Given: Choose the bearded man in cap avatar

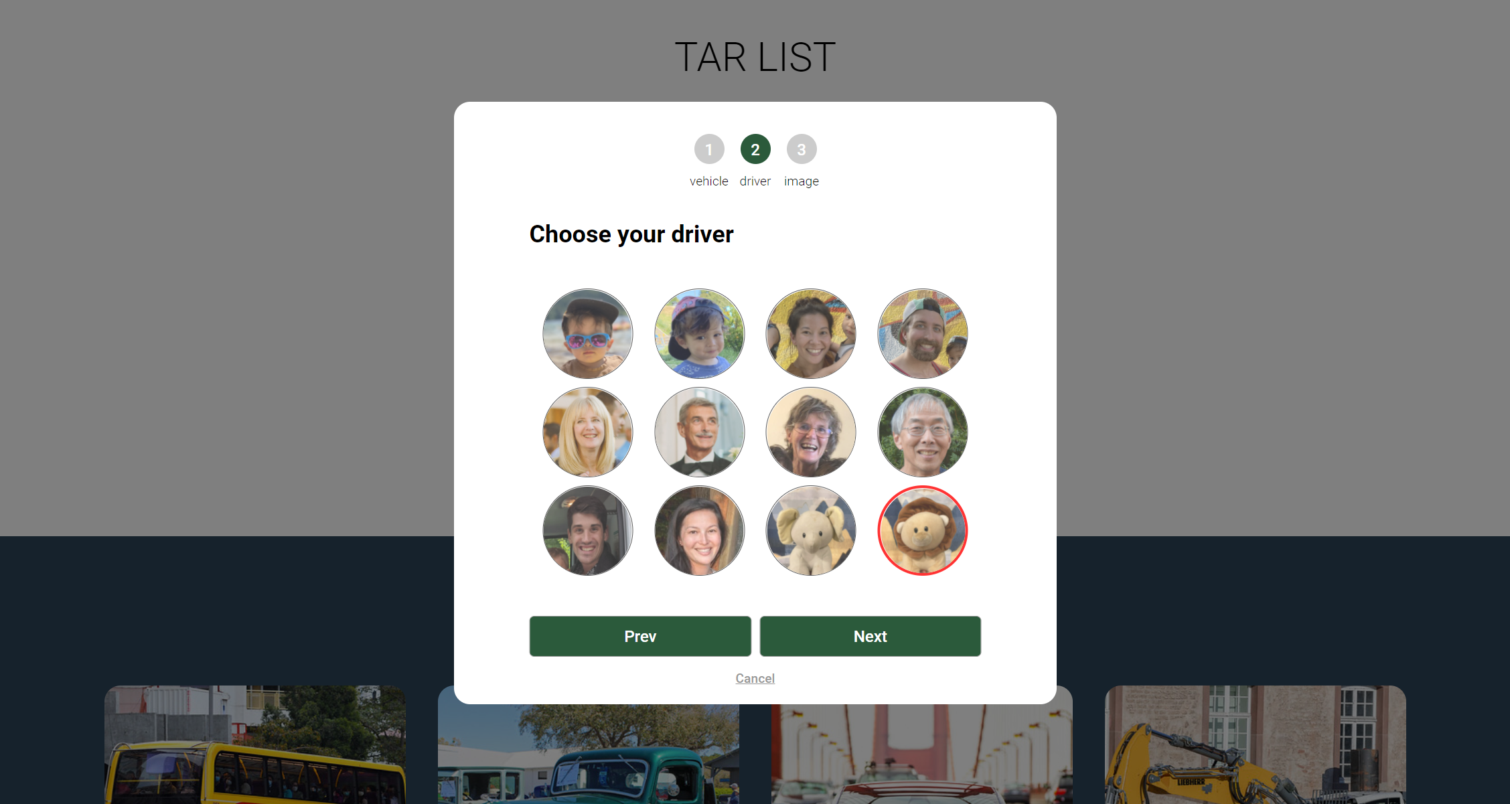Looking at the screenshot, I should pyautogui.click(x=922, y=333).
